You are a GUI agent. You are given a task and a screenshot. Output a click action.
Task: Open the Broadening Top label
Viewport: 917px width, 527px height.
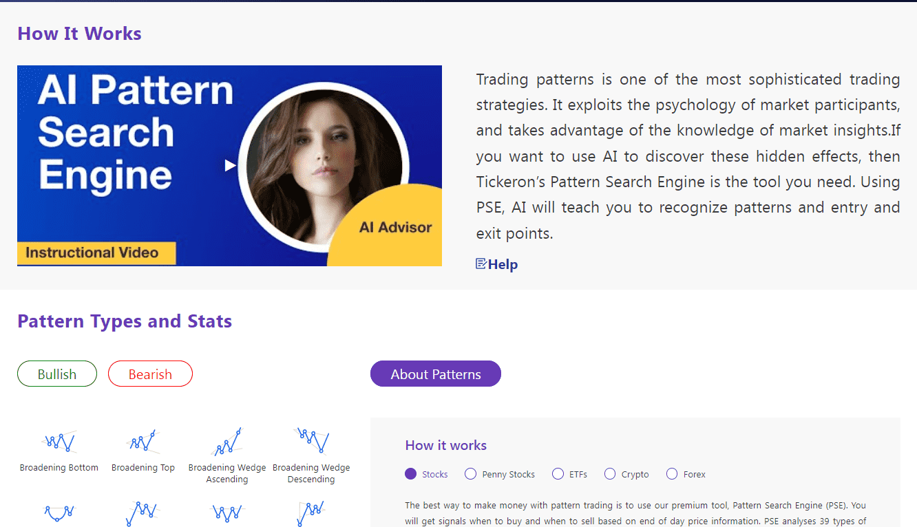(x=143, y=468)
